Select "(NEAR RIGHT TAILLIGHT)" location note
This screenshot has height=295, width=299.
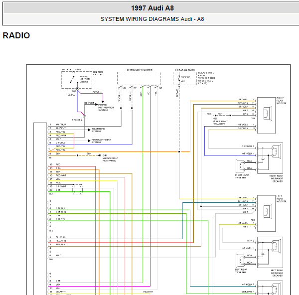click(x=220, y=123)
